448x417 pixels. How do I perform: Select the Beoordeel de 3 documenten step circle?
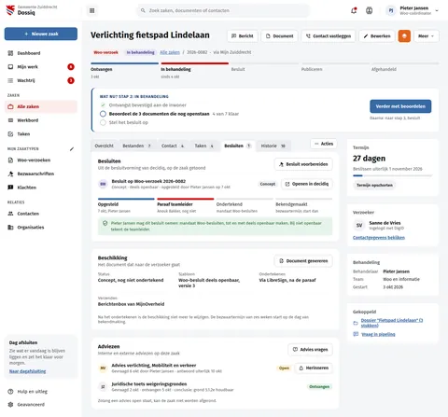[x=103, y=114]
